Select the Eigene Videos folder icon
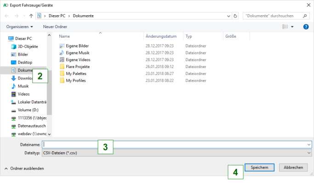The height and width of the screenshot is (183, 314). [x=62, y=60]
